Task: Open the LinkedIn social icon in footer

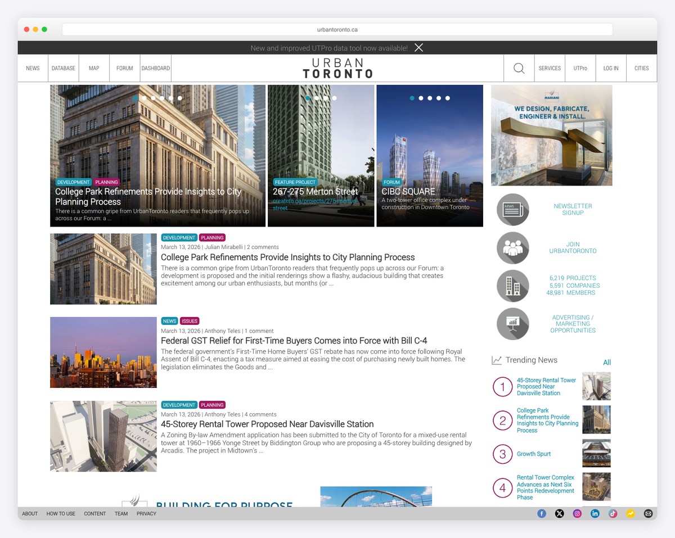Action: 595,513
